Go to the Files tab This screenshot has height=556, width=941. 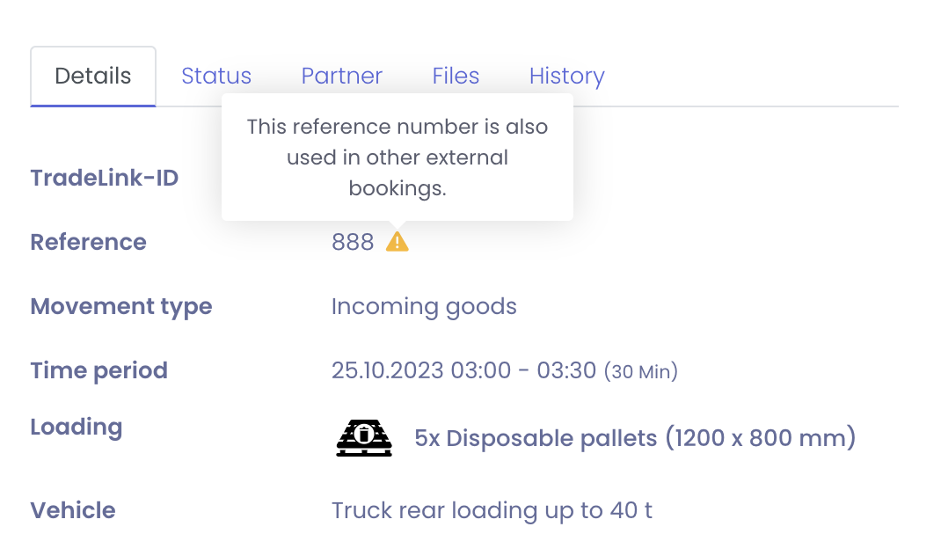[x=456, y=77]
